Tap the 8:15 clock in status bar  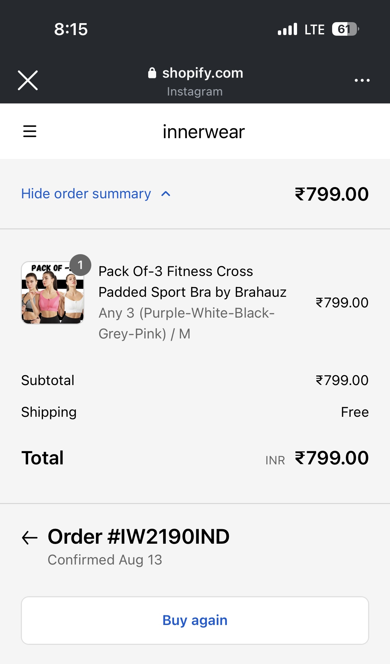coord(71,29)
